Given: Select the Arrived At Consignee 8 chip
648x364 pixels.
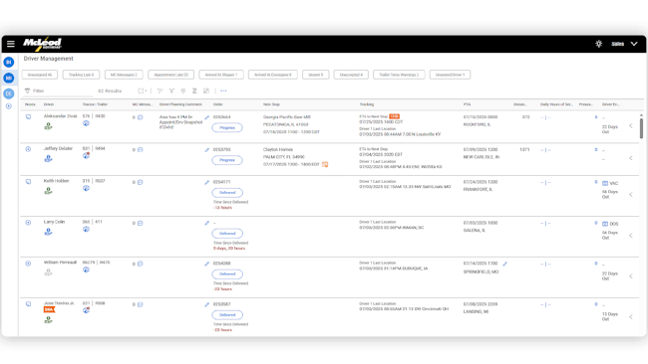Looking at the screenshot, I should pyautogui.click(x=273, y=75).
